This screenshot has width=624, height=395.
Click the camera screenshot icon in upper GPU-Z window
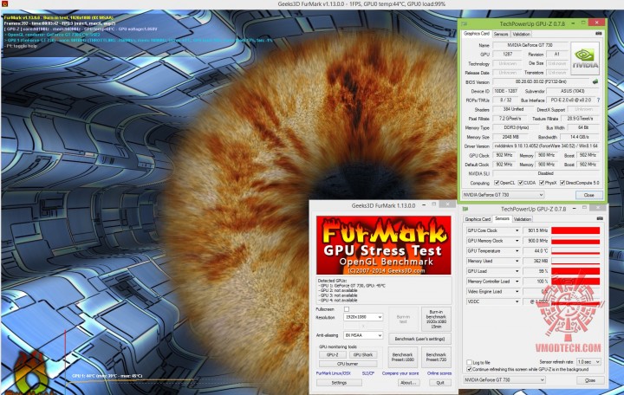tap(598, 34)
